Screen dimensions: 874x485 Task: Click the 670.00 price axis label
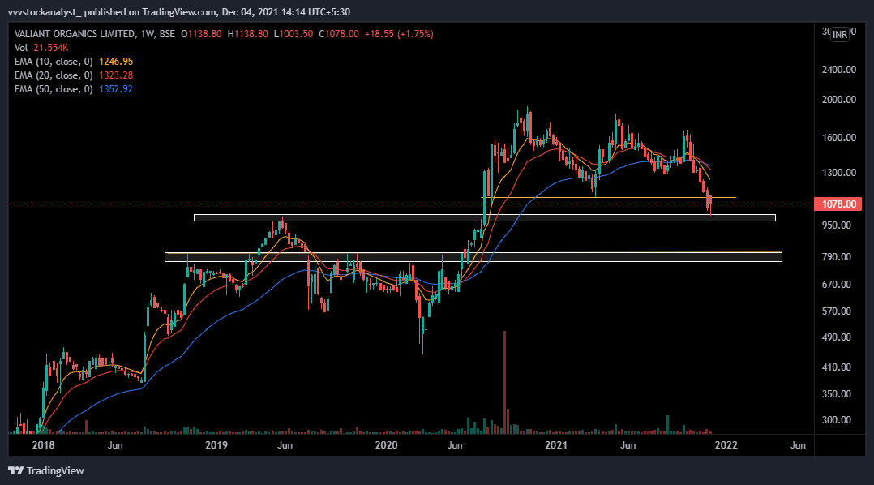pos(837,285)
